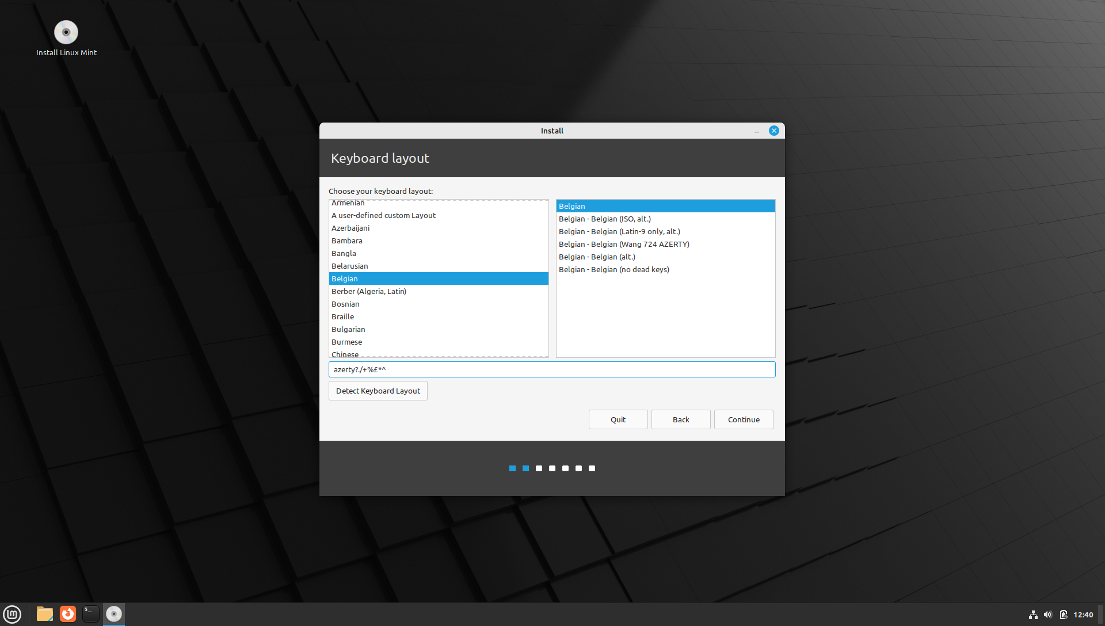Open the Install Linux Mint desktop icon
The width and height of the screenshot is (1105, 626).
pyautogui.click(x=66, y=39)
